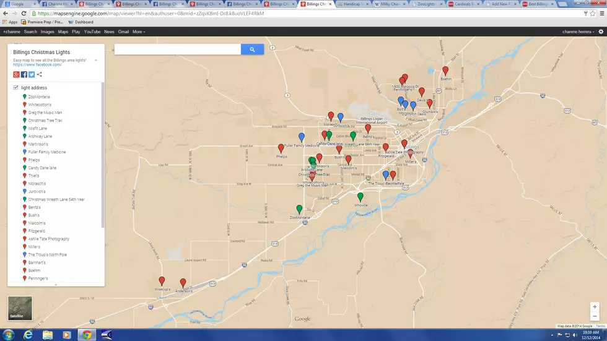Click the Bentz's red map pin
607x341 pixels.
click(368, 128)
